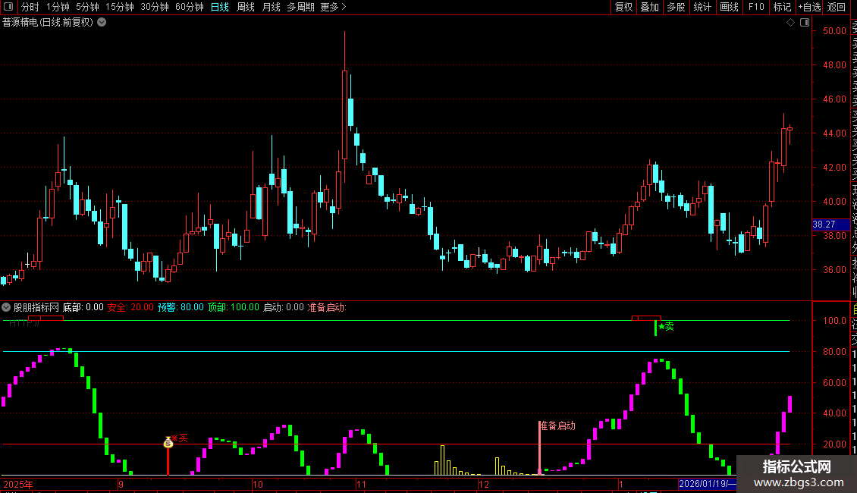This screenshot has width=857, height=493.
Task: Click the 普源精电(日线.前复权) chart title
Action: [48, 23]
